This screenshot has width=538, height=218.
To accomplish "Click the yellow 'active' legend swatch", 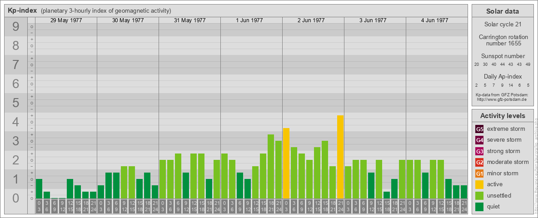I will point(479,184).
